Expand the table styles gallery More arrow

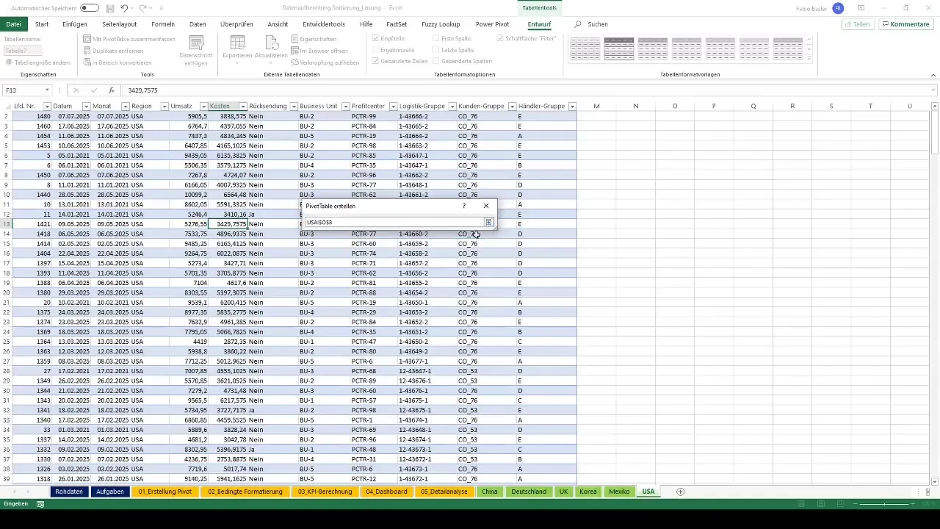point(809,60)
